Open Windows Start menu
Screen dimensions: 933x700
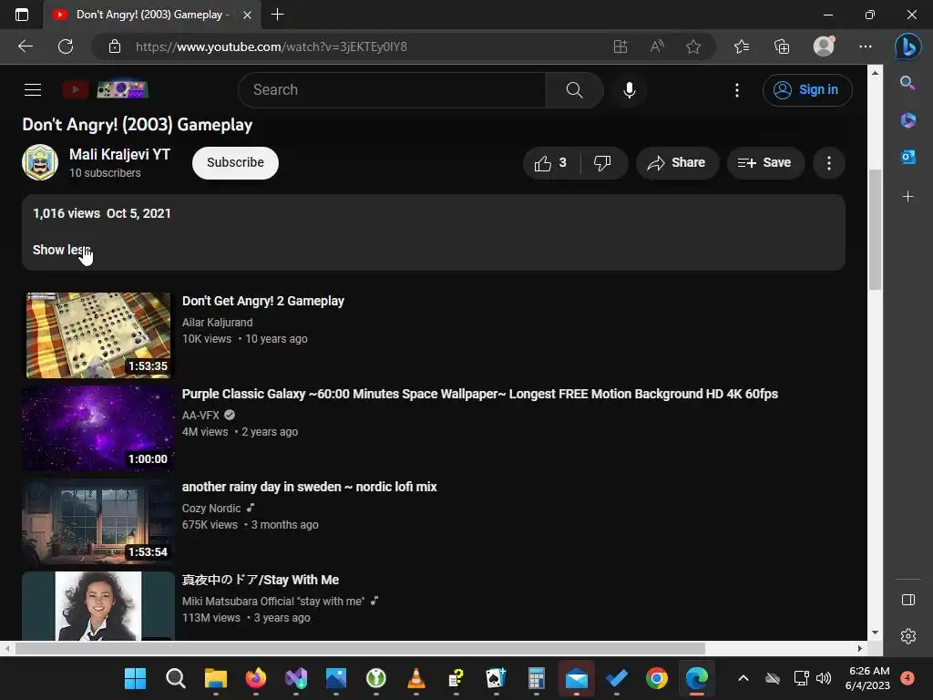tap(135, 678)
